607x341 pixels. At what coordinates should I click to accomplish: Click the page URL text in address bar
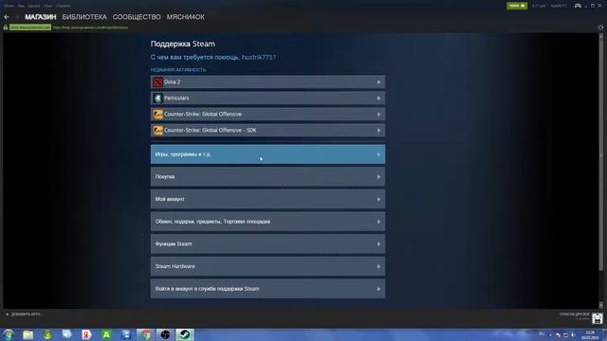pyautogui.click(x=90, y=27)
